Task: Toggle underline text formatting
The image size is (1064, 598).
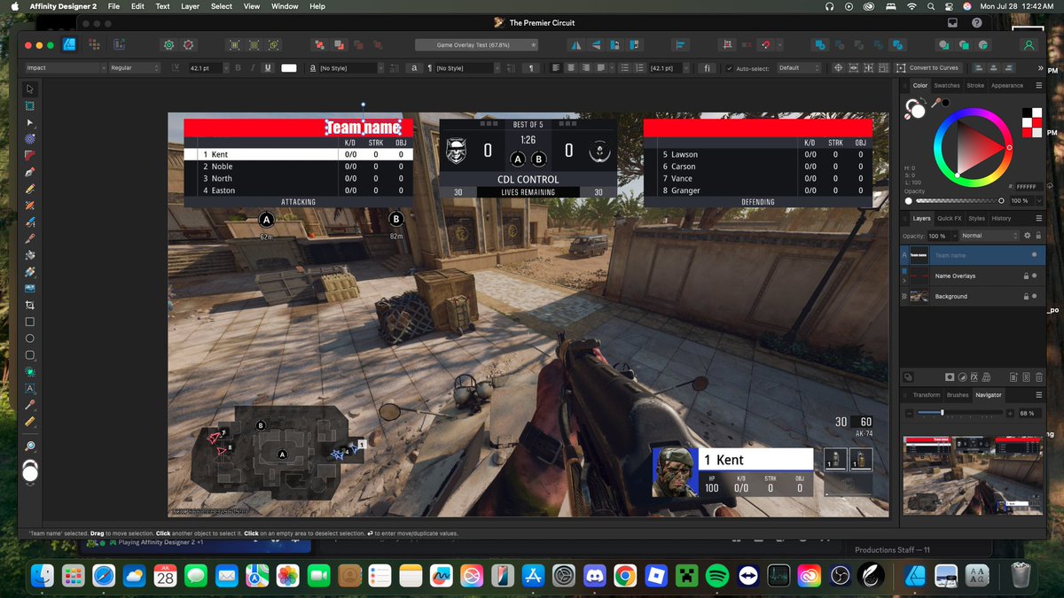Action: coord(267,67)
